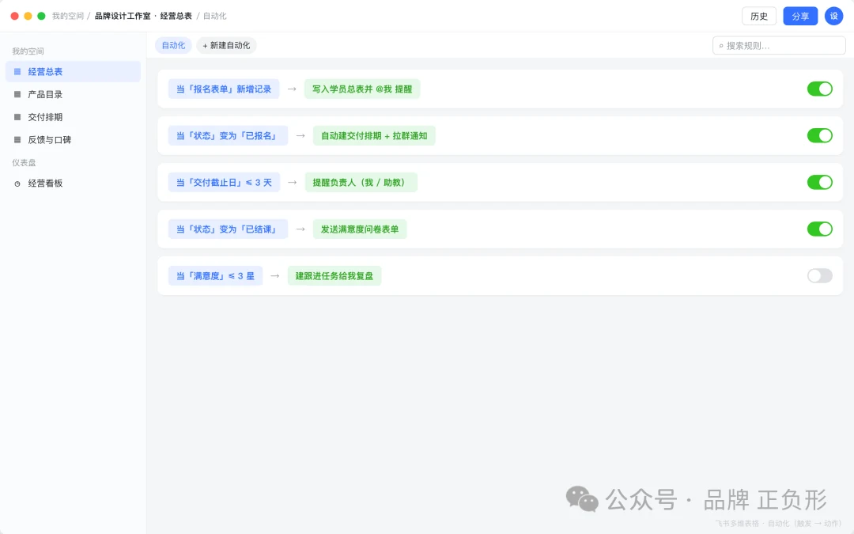This screenshot has height=534, width=854.
Task: Click the 经营总表 table icon in sidebar
Action: click(x=17, y=71)
